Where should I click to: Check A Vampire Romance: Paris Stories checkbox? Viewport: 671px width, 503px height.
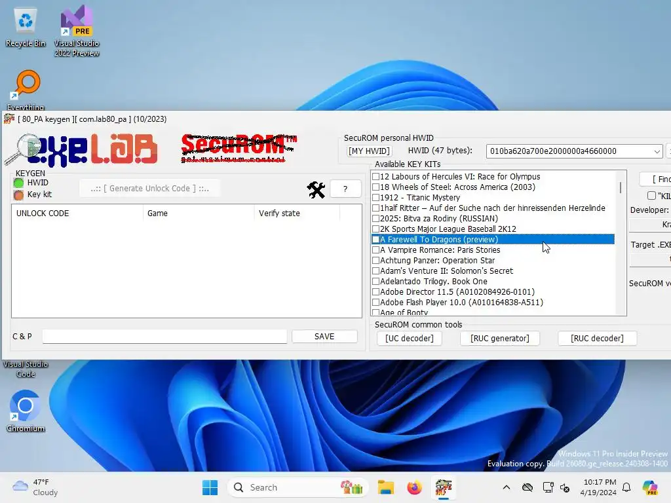(375, 250)
